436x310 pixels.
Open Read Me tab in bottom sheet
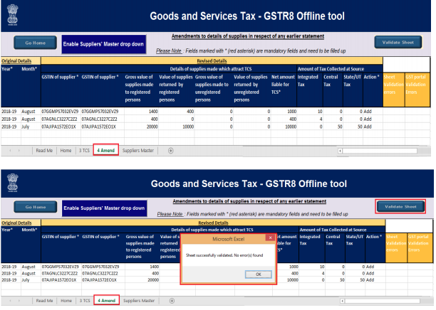(x=44, y=301)
